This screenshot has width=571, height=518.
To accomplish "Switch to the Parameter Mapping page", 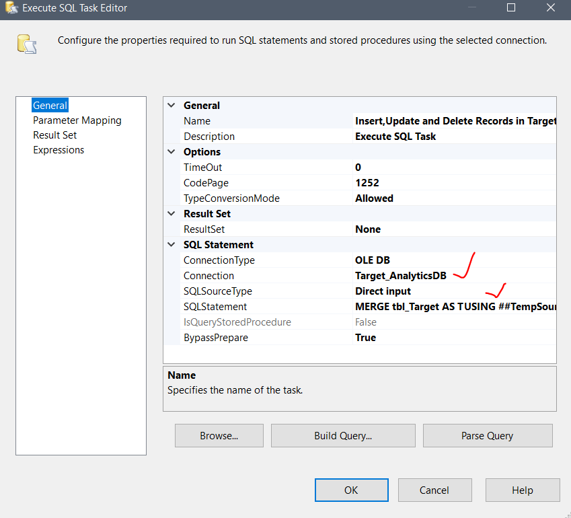I will pos(77,120).
